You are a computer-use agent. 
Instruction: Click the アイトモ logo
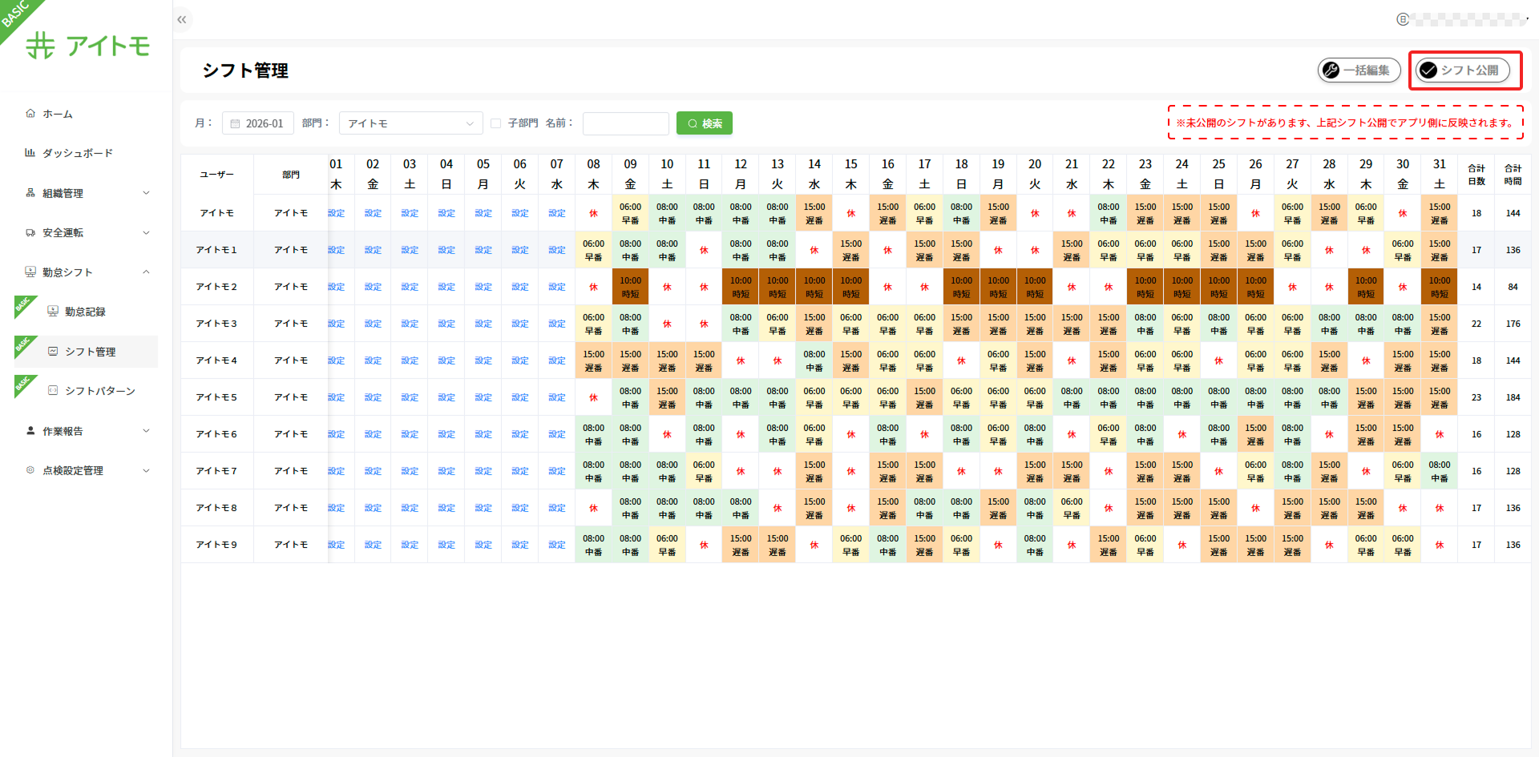(x=87, y=46)
